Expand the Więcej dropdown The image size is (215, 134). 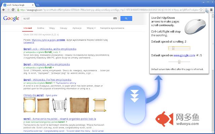[x=91, y=28]
